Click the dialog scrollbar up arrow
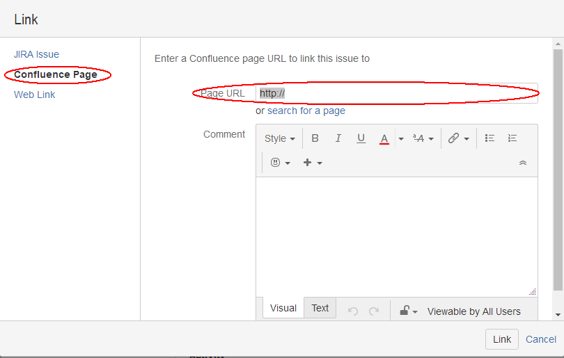564x358 pixels. click(x=558, y=44)
